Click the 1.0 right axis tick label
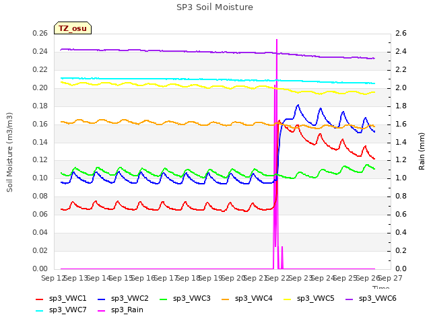Screen dimensions: 431x323 401,178
